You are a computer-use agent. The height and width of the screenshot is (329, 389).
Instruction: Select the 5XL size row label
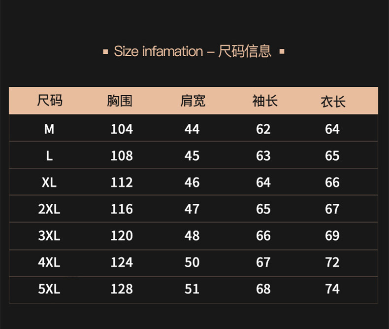(49, 289)
